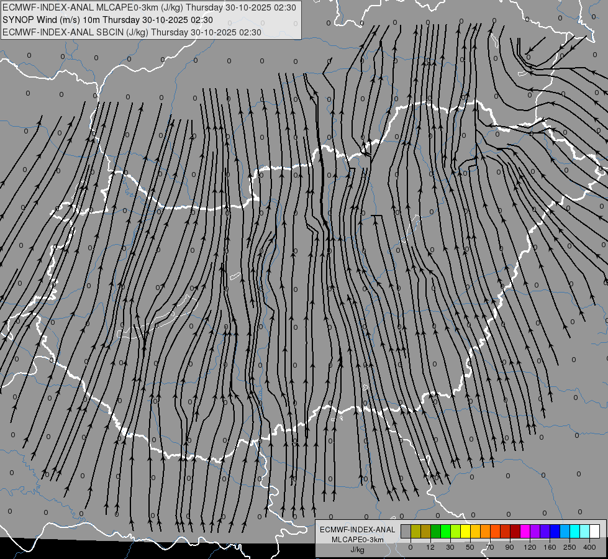Click the legend scale value 120
608x559 pixels.
(x=530, y=547)
